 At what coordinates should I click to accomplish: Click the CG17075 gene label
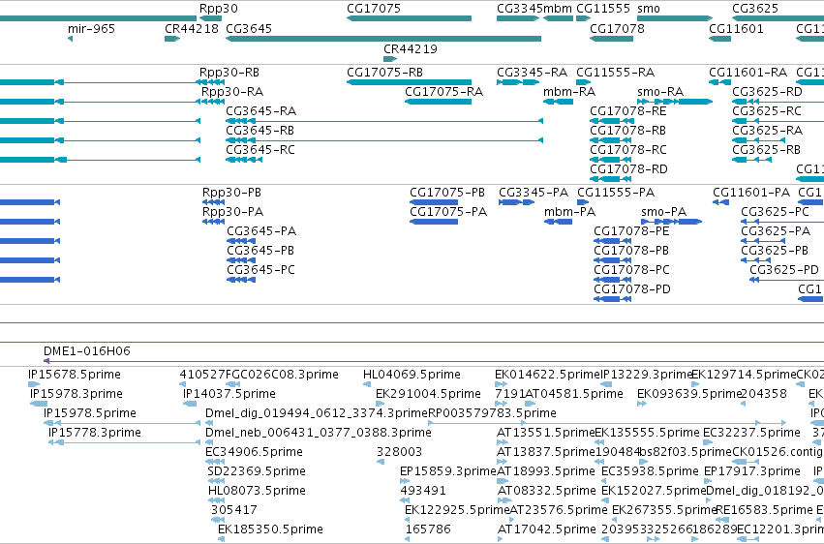374,9
